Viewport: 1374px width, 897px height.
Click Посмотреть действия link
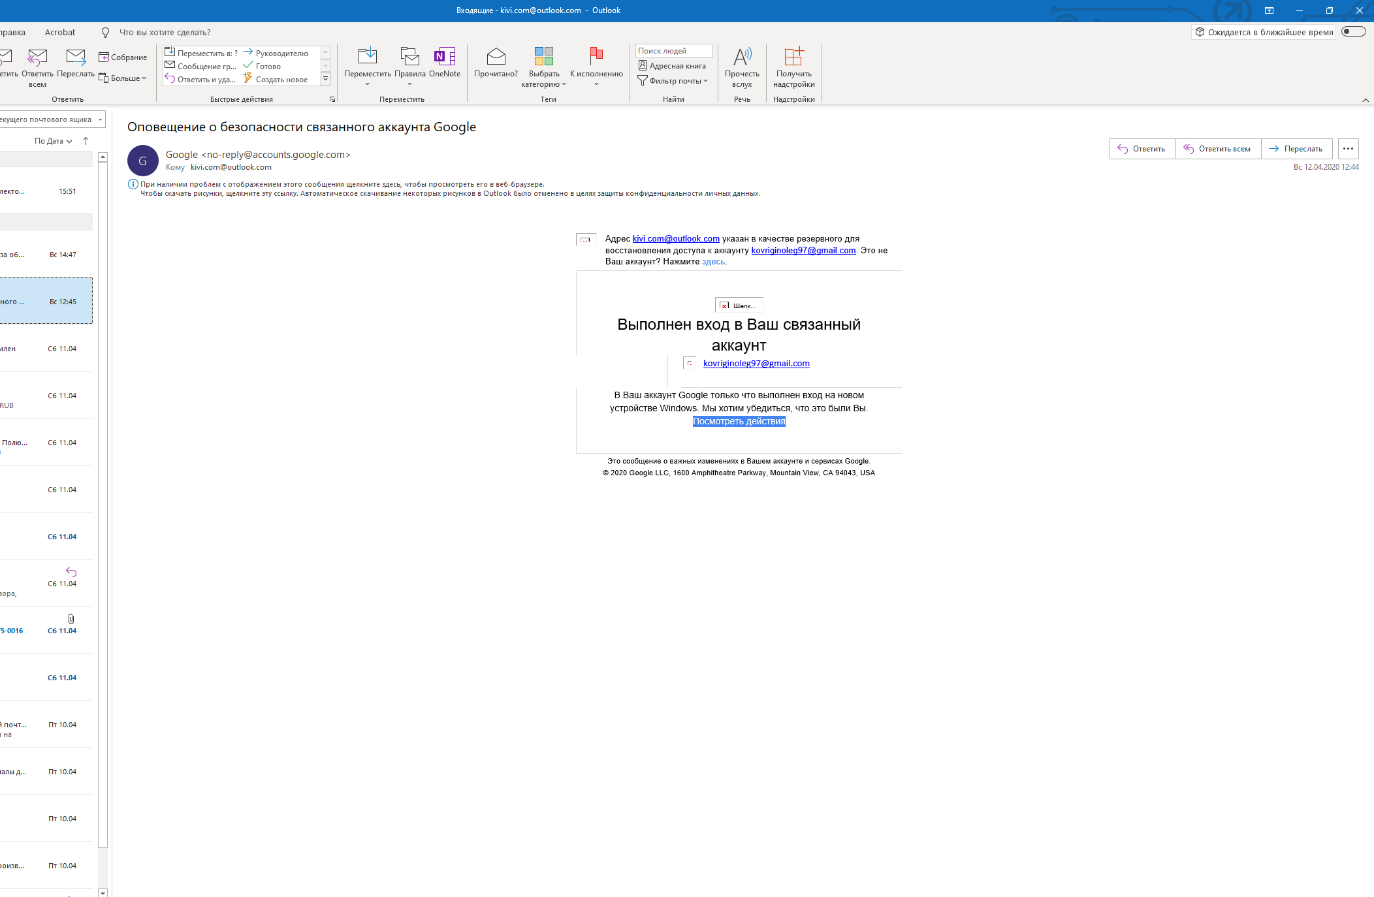(x=739, y=422)
